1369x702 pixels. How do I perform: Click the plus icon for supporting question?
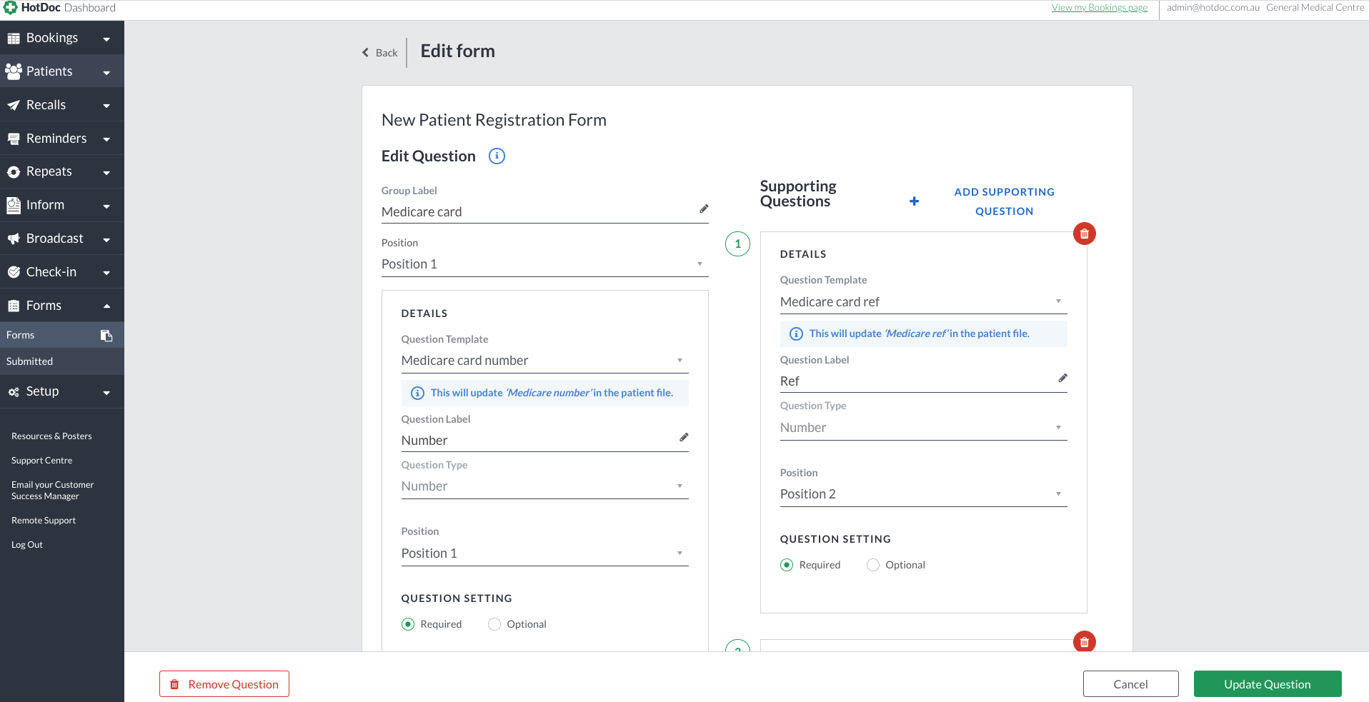914,201
